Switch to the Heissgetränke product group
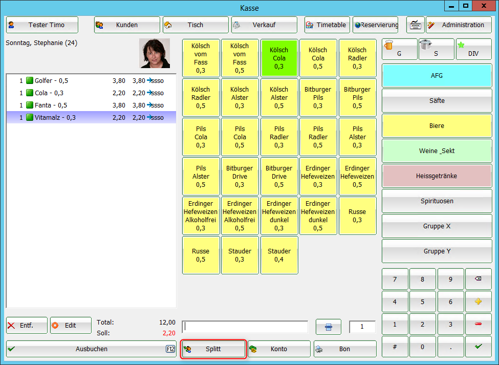 [437, 176]
